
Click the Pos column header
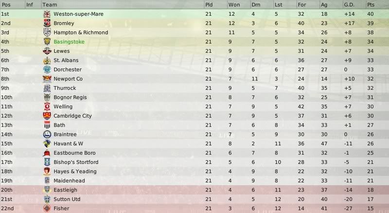[x=6, y=5]
